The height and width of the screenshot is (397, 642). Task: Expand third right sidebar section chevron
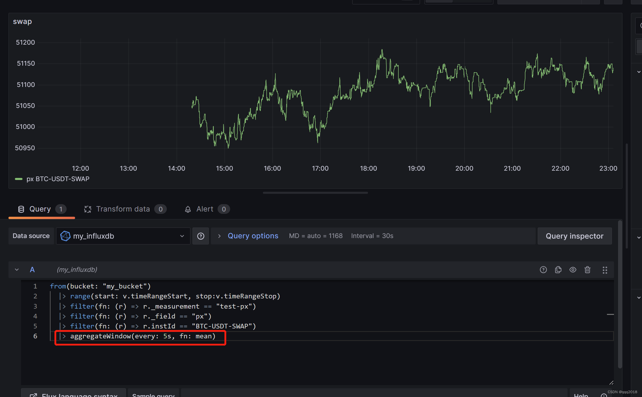pyautogui.click(x=639, y=298)
